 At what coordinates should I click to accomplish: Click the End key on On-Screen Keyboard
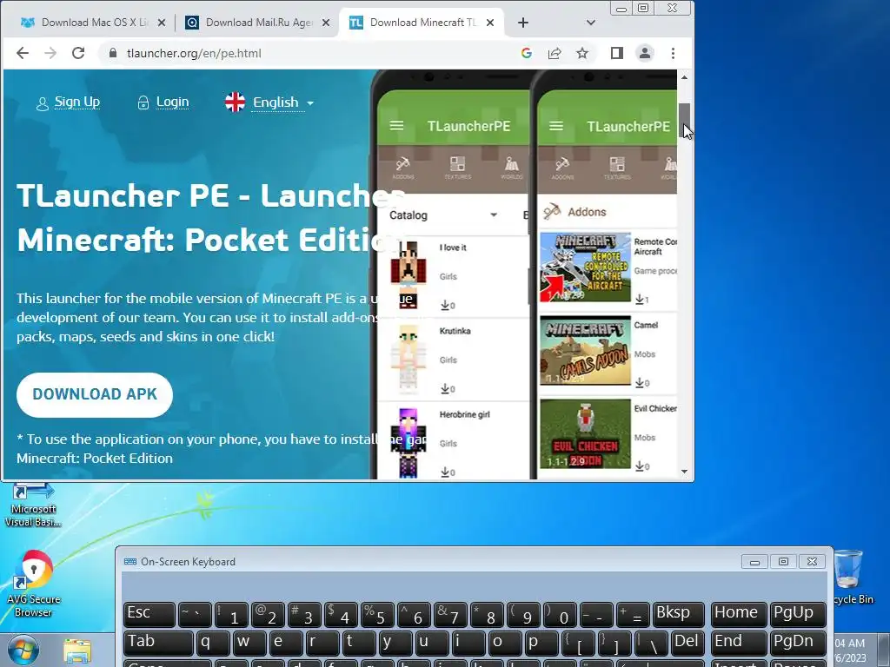click(739, 643)
